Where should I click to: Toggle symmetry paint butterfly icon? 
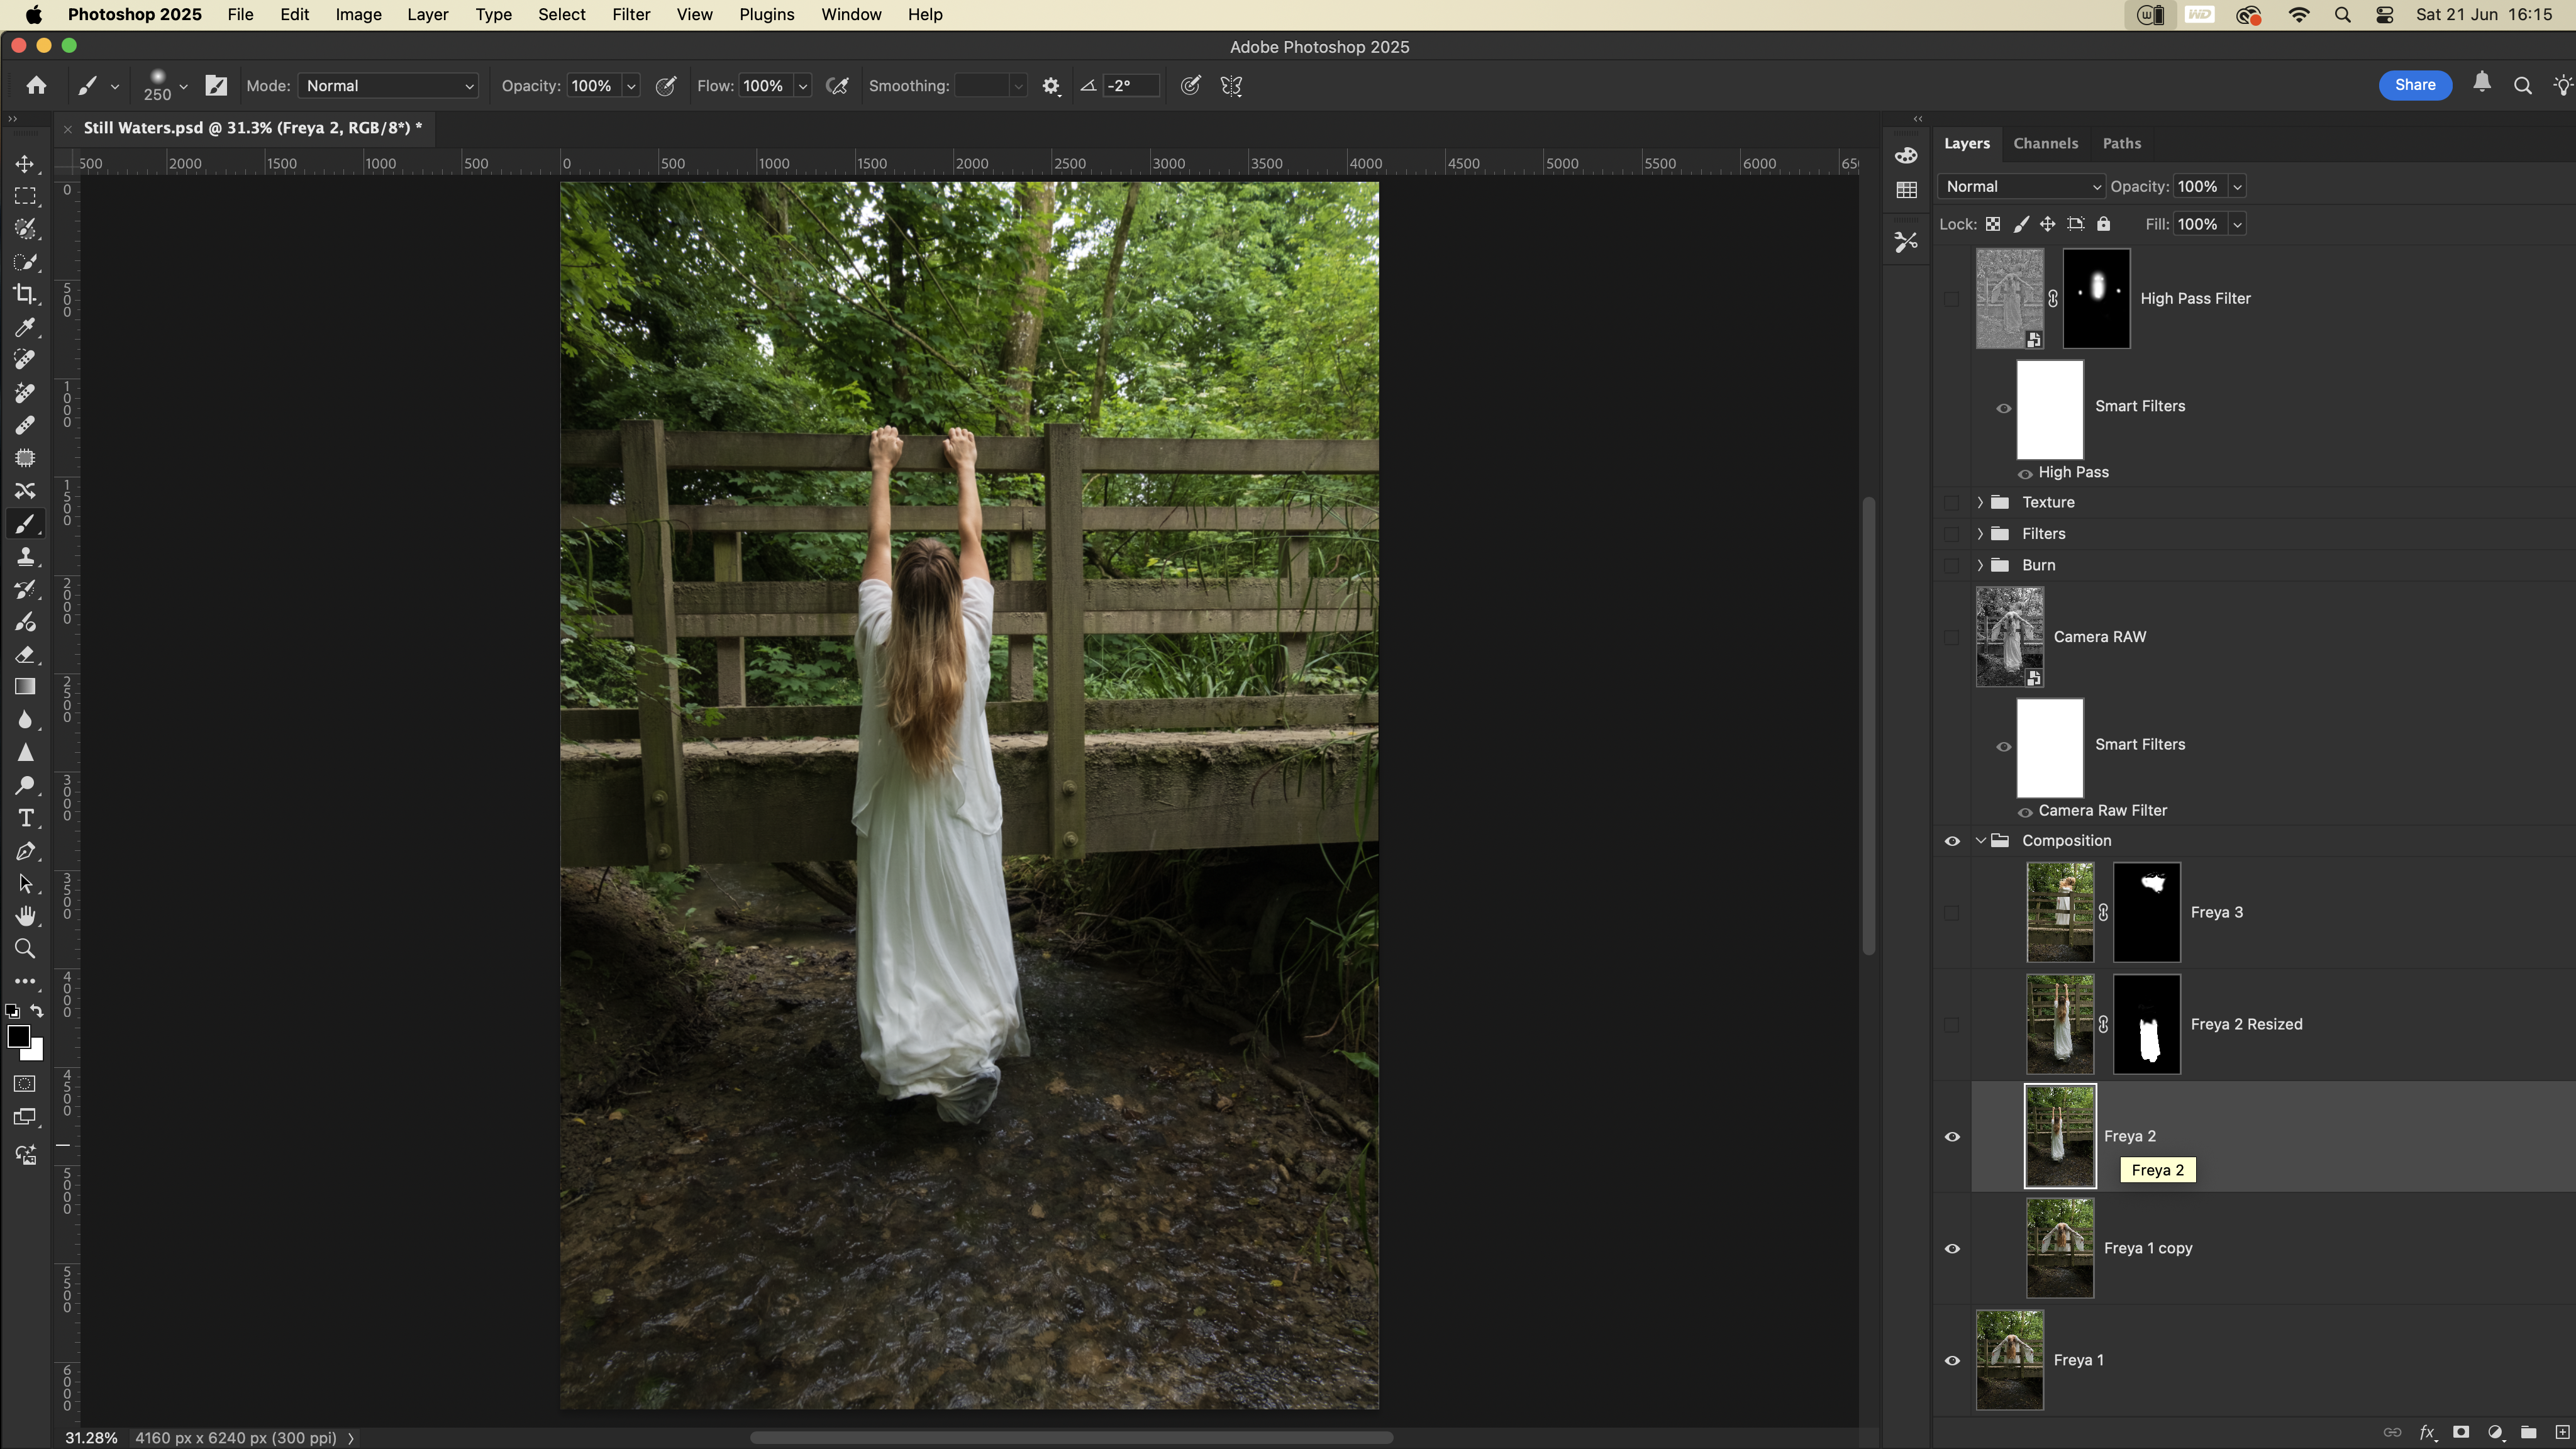[1231, 86]
